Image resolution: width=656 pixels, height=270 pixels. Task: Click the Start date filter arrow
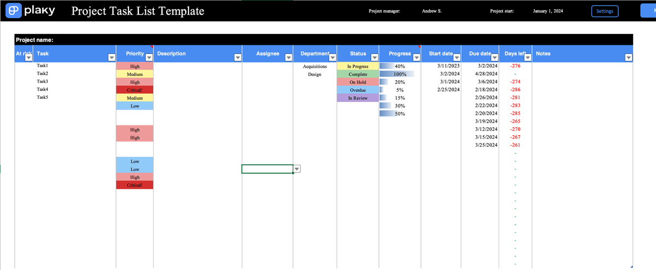[456, 57]
